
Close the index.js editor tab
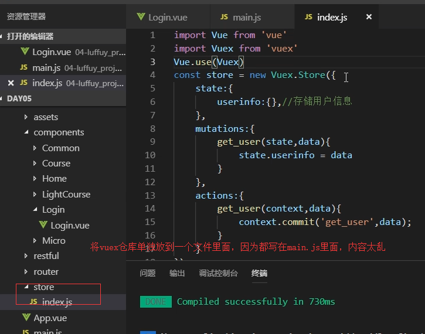[x=369, y=17]
